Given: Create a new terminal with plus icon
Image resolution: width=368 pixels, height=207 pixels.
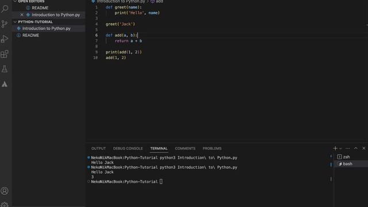Looking at the screenshot, I should coord(335,148).
